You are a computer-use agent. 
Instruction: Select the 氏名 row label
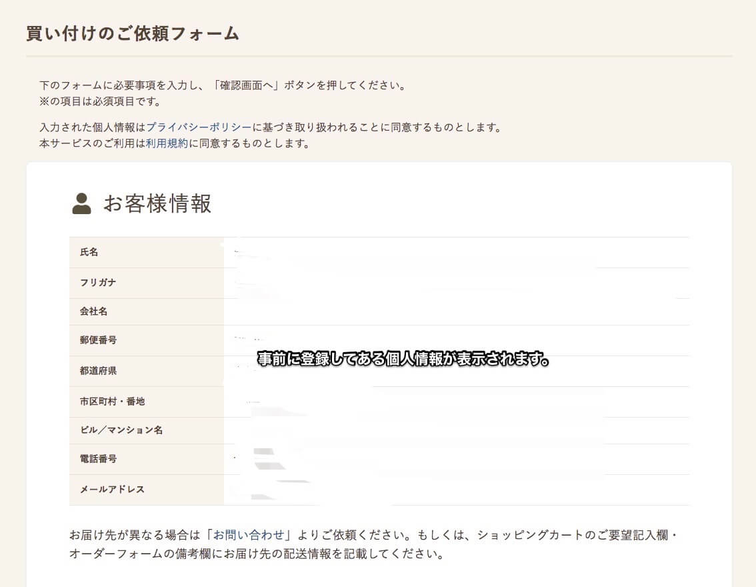point(89,252)
